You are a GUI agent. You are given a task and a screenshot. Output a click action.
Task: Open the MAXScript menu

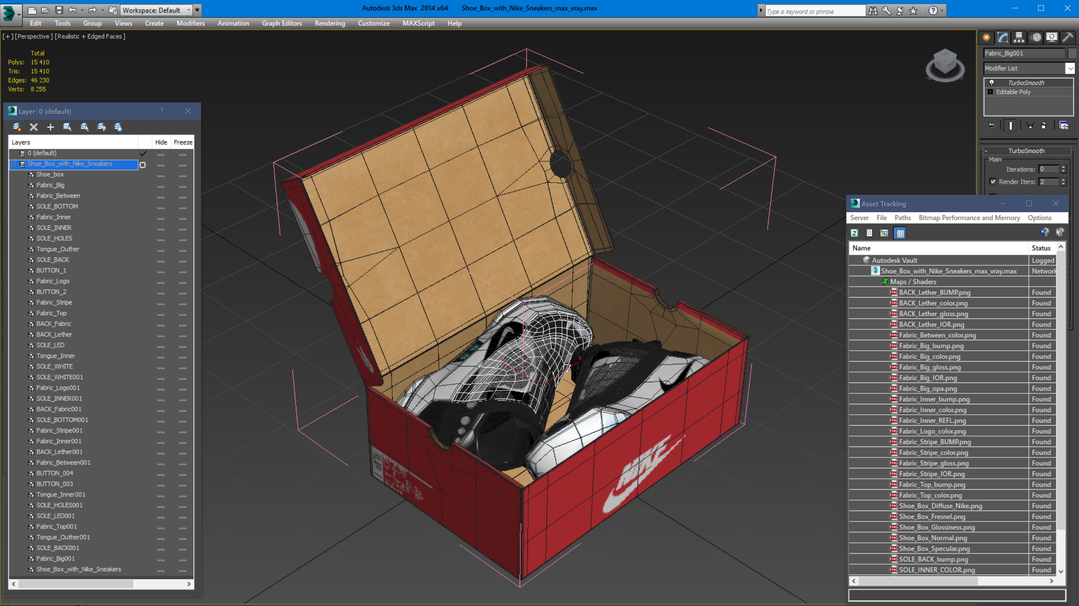[x=418, y=24]
